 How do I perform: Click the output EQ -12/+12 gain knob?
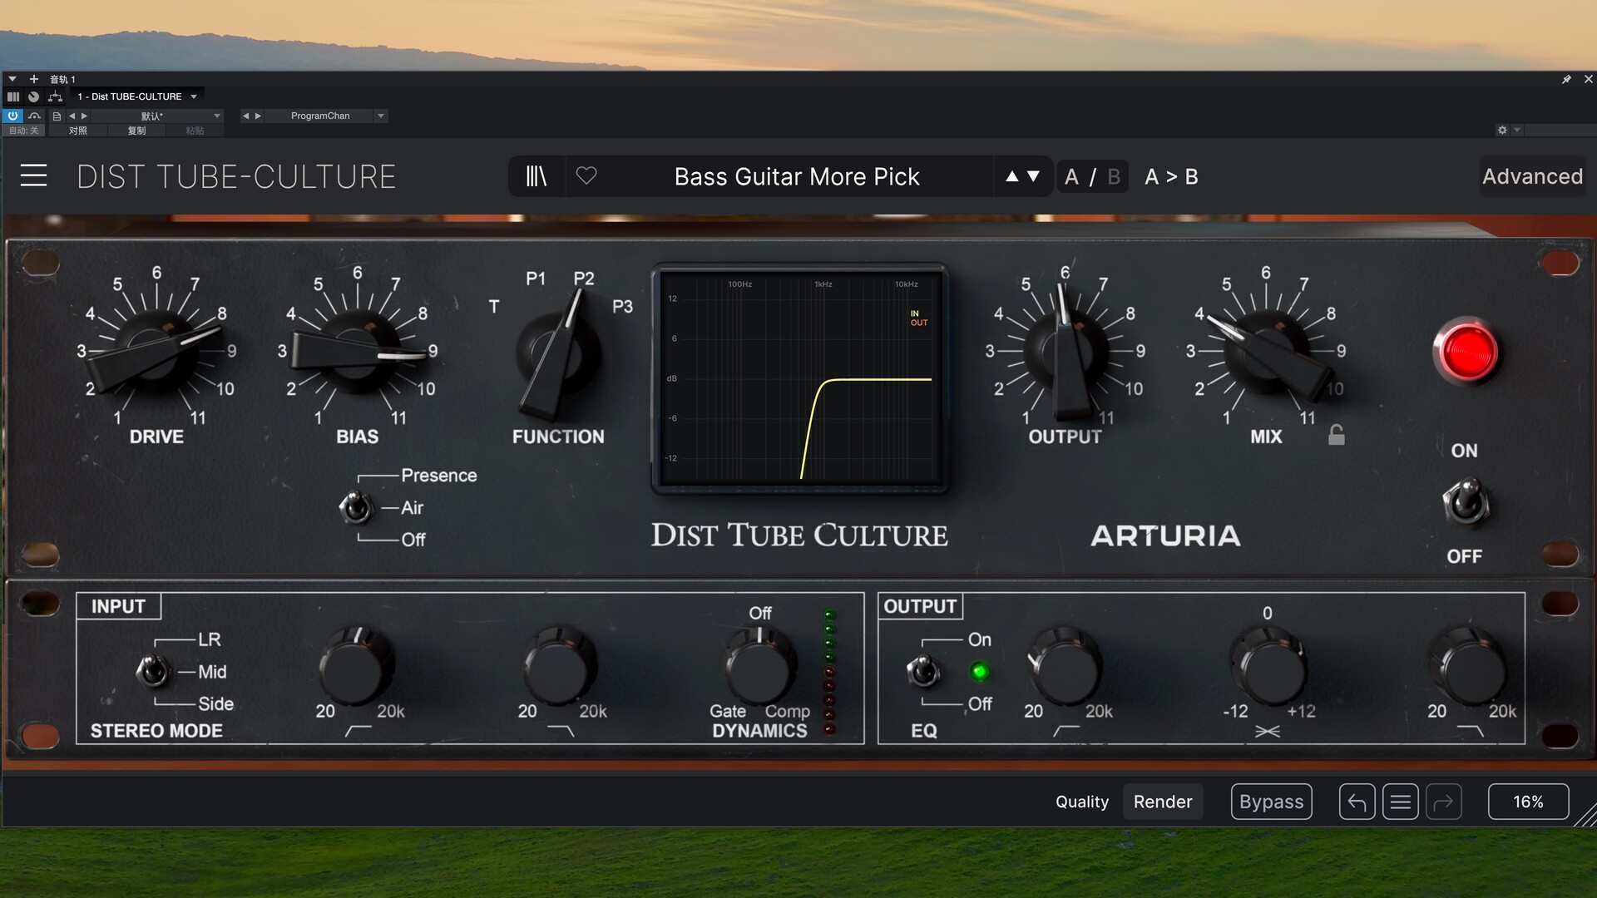[1268, 666]
